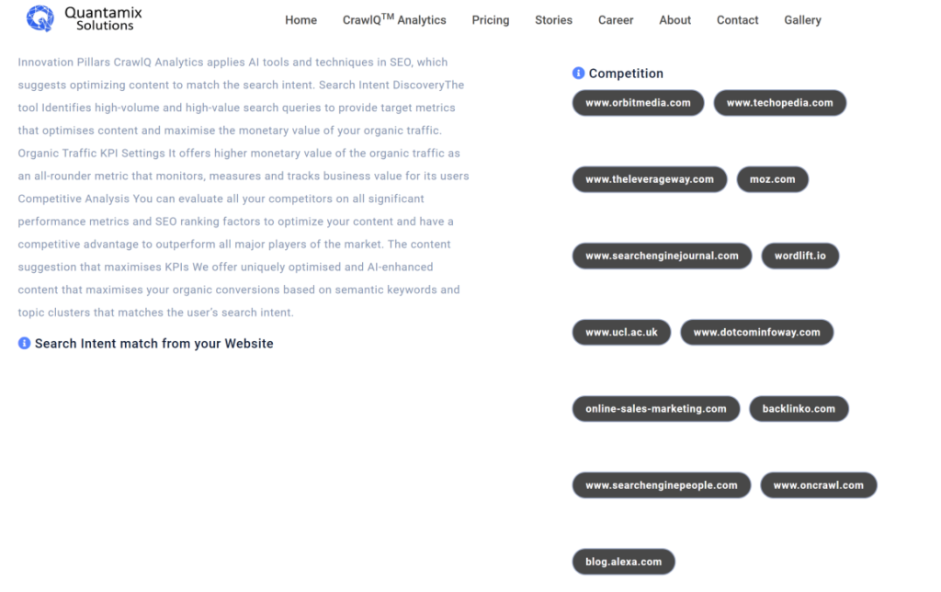Select the backlinko.com pill

click(799, 409)
